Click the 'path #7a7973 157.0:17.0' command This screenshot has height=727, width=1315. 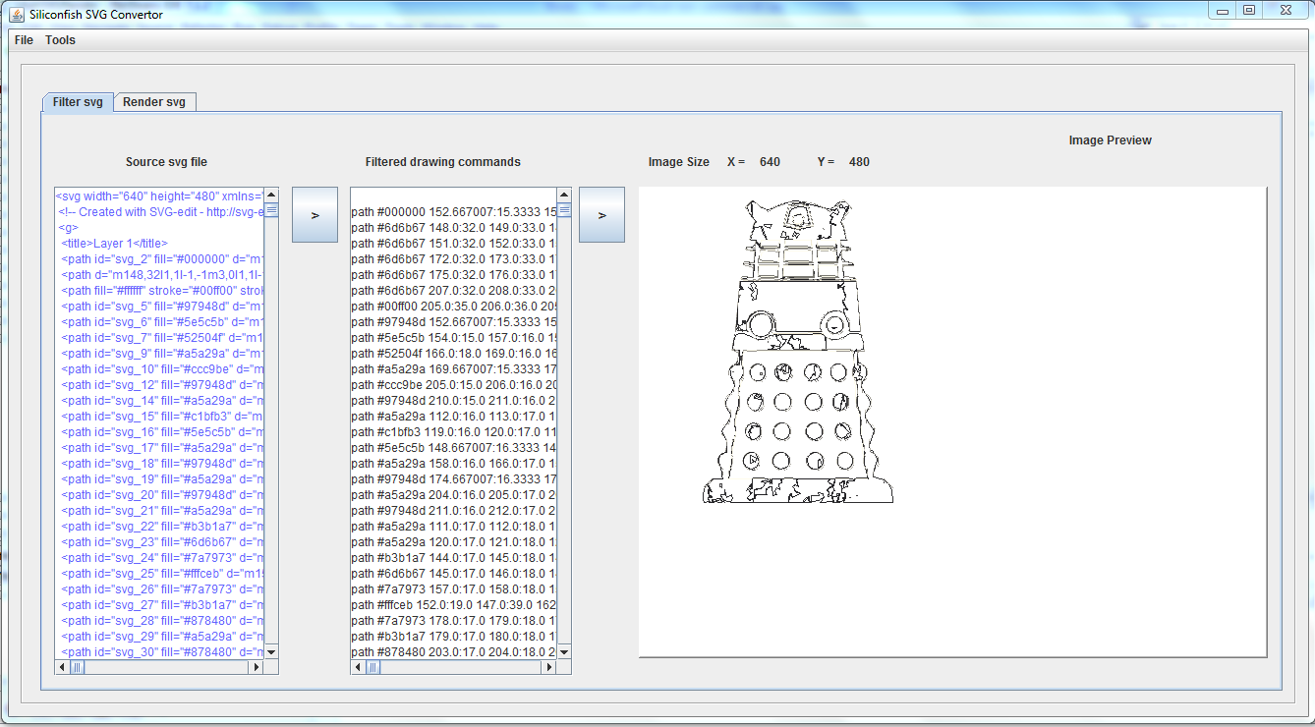[453, 588]
